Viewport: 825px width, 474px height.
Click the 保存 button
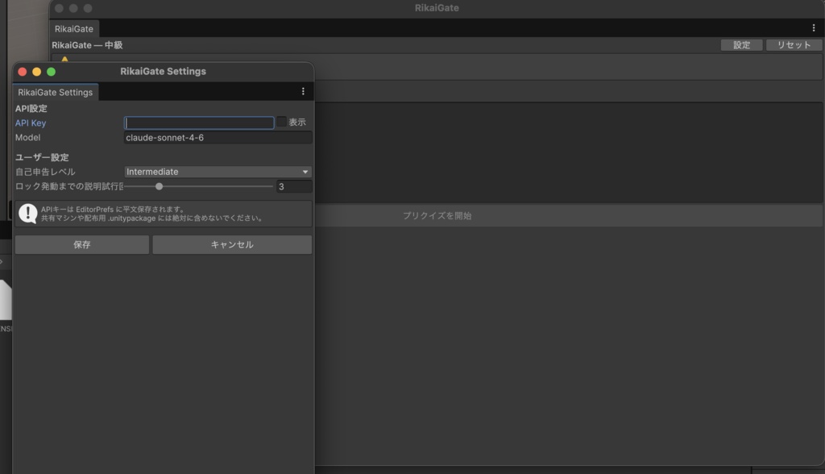click(x=82, y=244)
